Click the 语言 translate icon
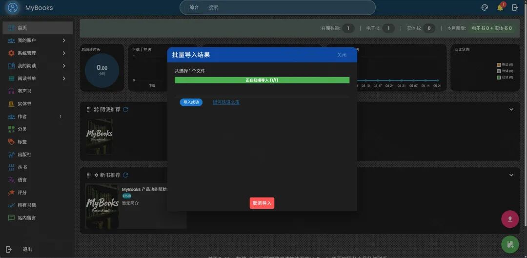527x258 pixels. [11, 180]
